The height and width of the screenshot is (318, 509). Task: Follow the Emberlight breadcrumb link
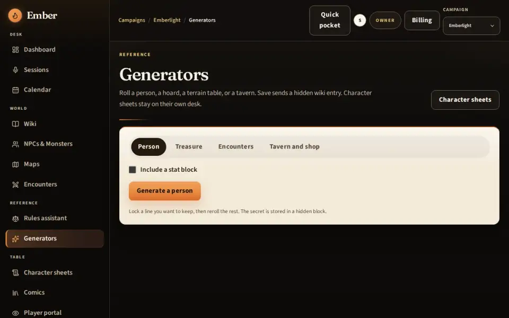pyautogui.click(x=167, y=20)
